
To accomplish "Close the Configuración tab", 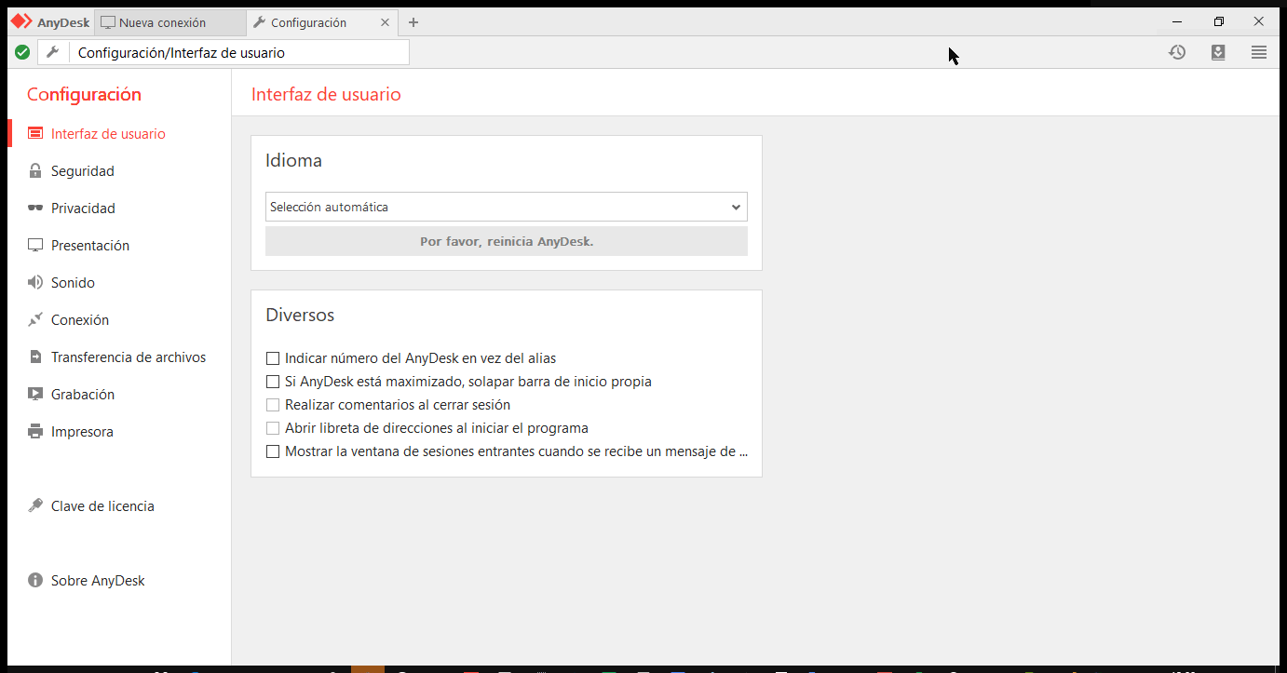I will (385, 22).
